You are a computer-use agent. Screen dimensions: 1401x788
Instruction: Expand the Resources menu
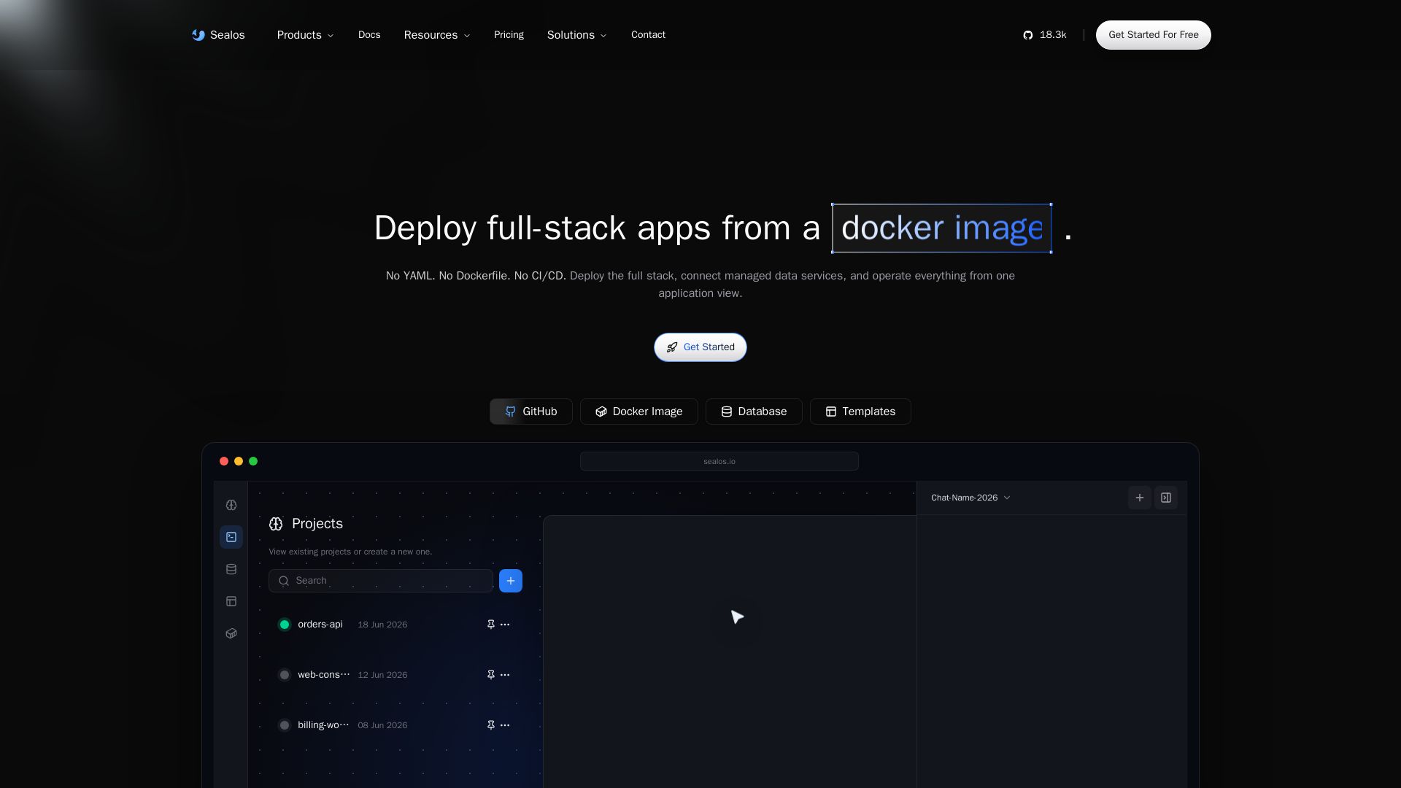coord(437,35)
